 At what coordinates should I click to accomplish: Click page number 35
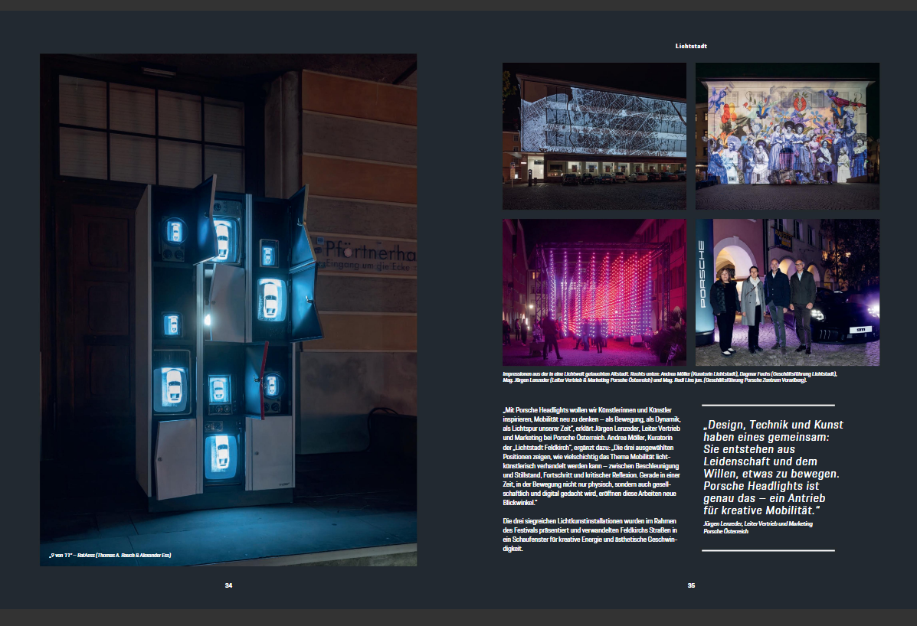coord(692,584)
